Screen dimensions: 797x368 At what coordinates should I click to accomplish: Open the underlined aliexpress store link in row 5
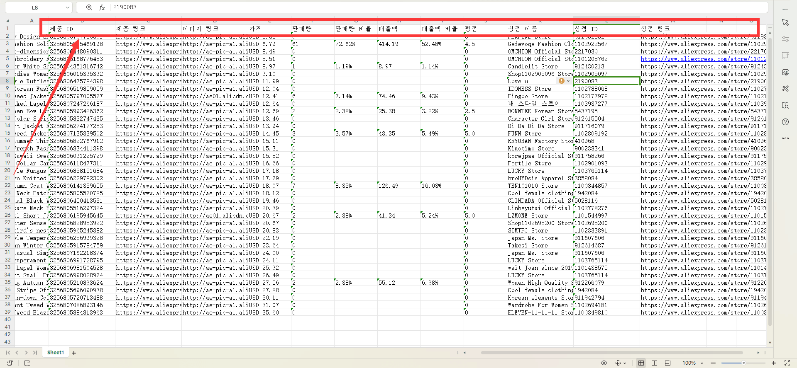point(703,59)
